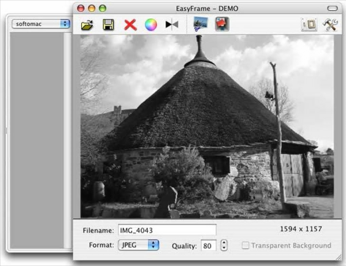This screenshot has height=266, width=346.
Task: Open the softomac dropdown in the drawer
Action: pyautogui.click(x=41, y=24)
